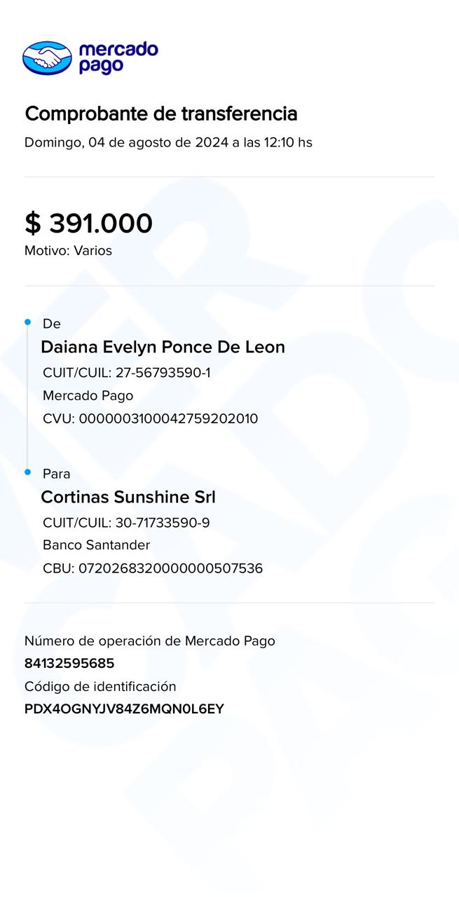459x897 pixels.
Task: Click the transfer date and time line
Action: (168, 142)
